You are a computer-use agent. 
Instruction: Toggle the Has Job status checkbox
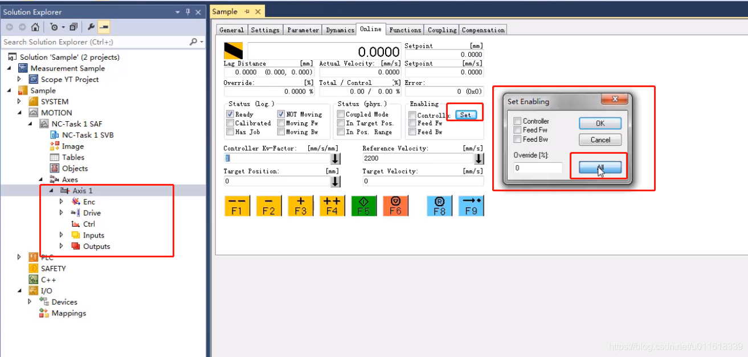[230, 132]
